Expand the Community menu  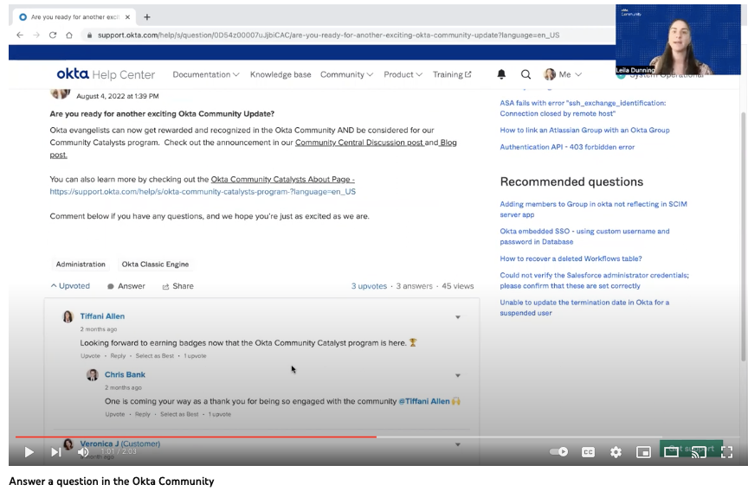(346, 74)
